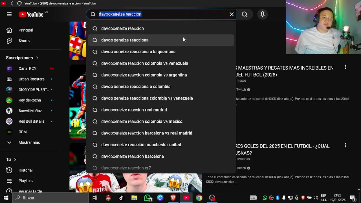
Task: Expand the Suscripciones section header
Action: pos(22,58)
